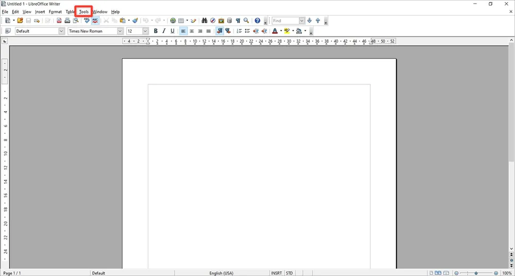Open the Navigator compass icon
Image resolution: width=515 pixels, height=276 pixels.
(x=213, y=21)
